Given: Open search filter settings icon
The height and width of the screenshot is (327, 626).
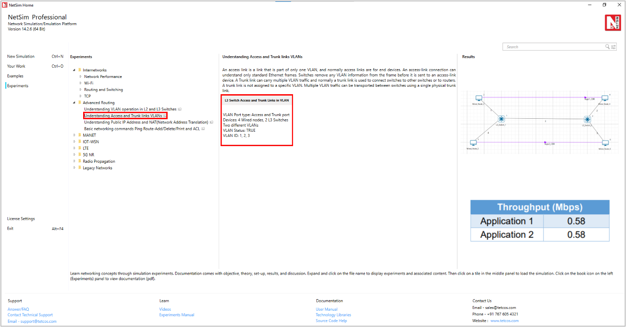Looking at the screenshot, I should (x=613, y=47).
